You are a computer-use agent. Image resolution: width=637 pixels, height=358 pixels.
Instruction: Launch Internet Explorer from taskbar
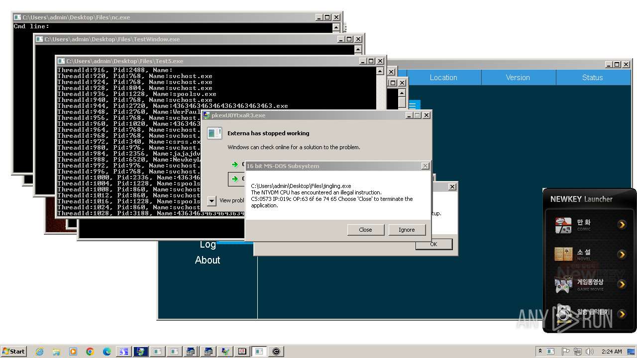pos(40,352)
